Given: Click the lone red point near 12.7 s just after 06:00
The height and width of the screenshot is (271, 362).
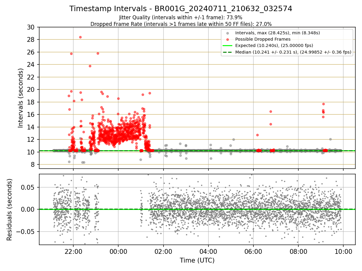Looking at the screenshot, I should pos(257,135).
